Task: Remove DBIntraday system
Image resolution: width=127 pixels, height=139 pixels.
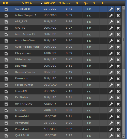Action: [118, 60]
